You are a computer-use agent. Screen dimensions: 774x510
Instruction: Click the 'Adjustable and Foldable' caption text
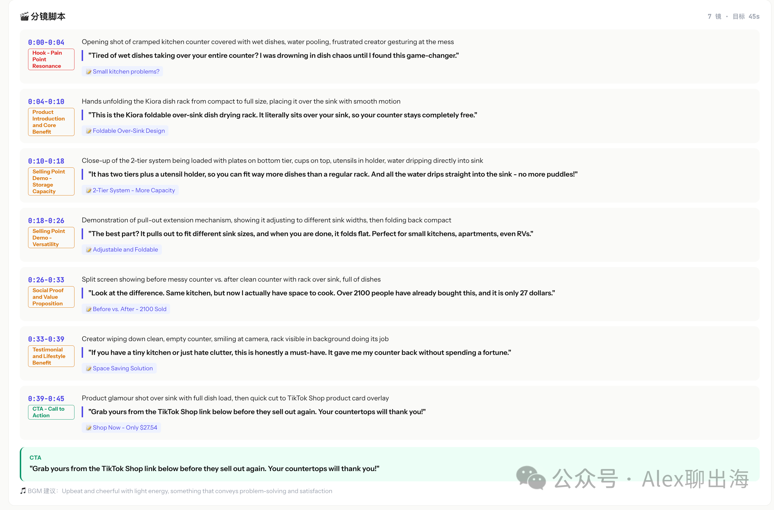click(125, 250)
